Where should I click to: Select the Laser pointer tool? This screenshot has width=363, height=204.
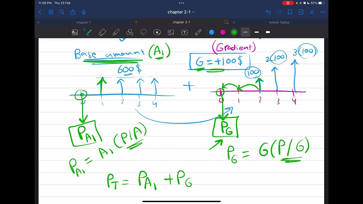pyautogui.click(x=199, y=32)
